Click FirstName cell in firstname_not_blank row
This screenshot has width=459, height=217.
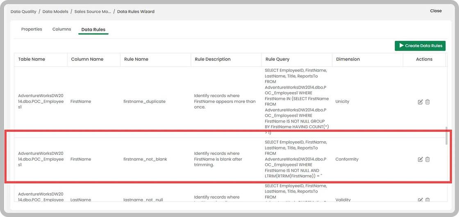click(x=80, y=159)
